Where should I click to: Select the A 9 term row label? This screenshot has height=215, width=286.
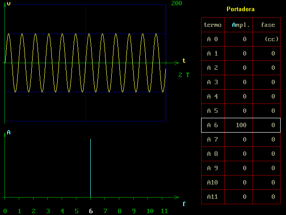[x=213, y=168]
